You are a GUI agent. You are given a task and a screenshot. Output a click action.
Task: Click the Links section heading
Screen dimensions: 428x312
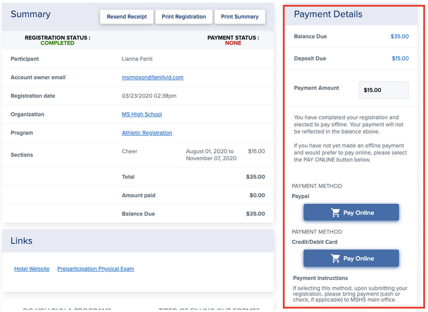22,241
